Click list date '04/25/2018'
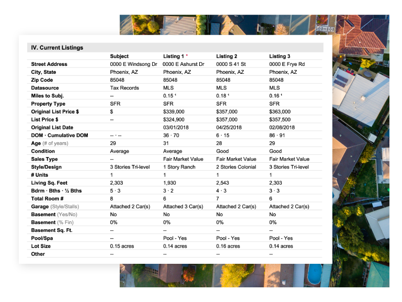 [229, 128]
